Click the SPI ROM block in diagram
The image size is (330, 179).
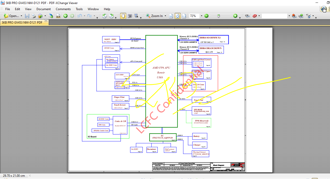[x=201, y=111]
